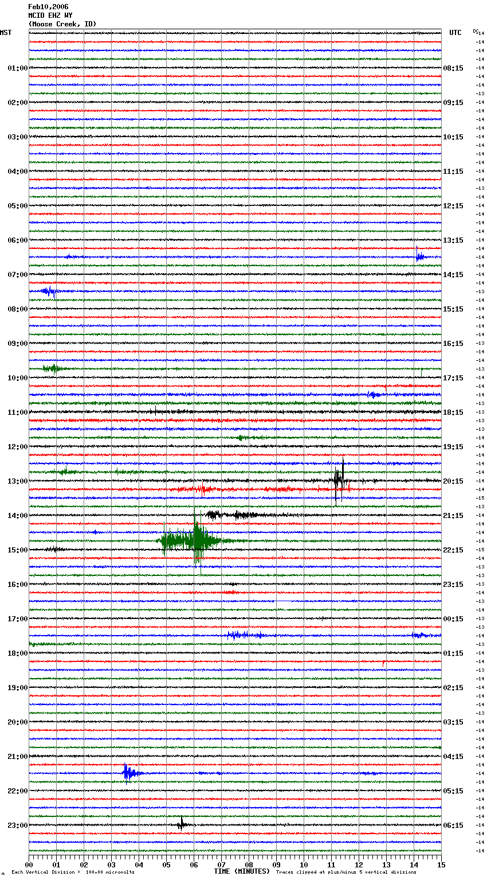Image resolution: width=487 pixels, height=880 pixels.
Task: Click the station code MCID EHZ WY
Action: (50, 15)
